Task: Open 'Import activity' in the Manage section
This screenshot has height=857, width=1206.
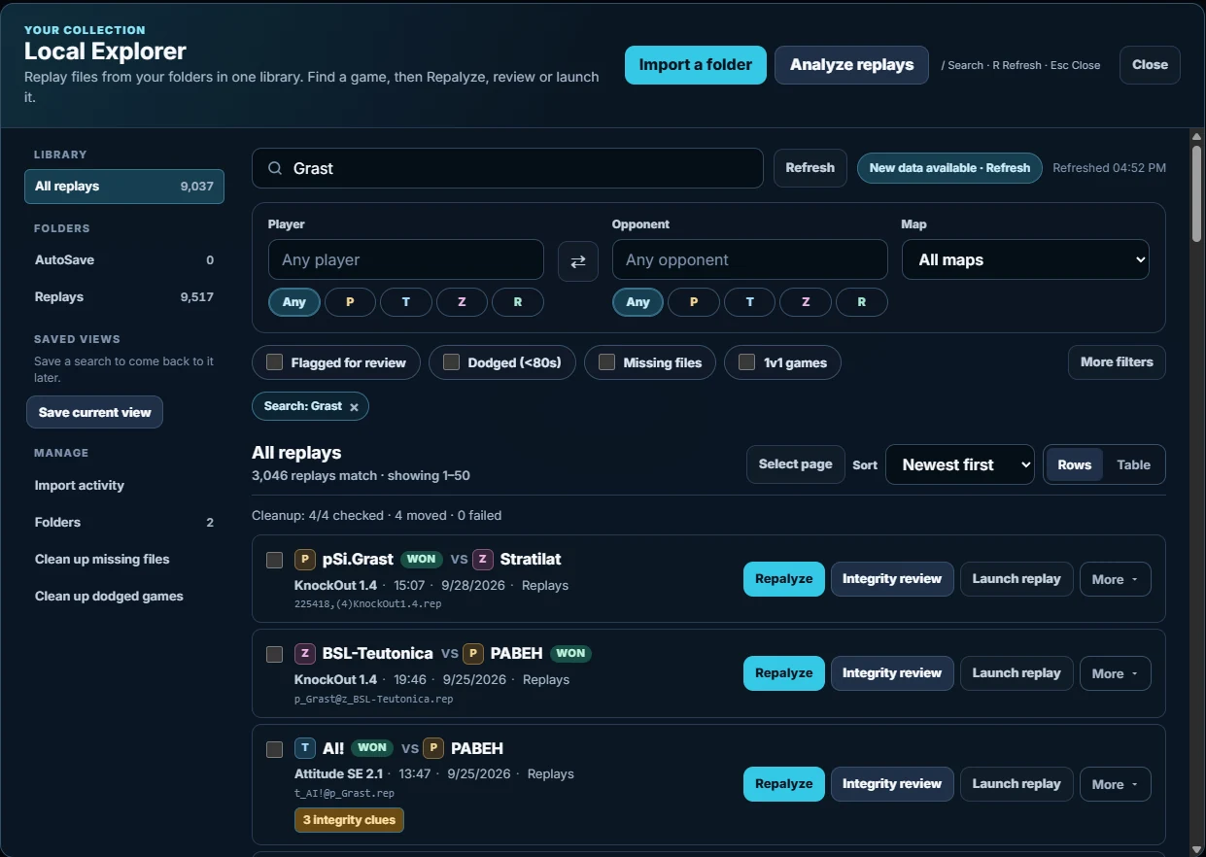Action: 124,486
